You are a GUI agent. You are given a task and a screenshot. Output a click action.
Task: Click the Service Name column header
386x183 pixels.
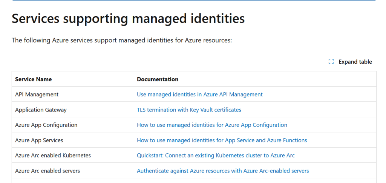pyautogui.click(x=34, y=79)
